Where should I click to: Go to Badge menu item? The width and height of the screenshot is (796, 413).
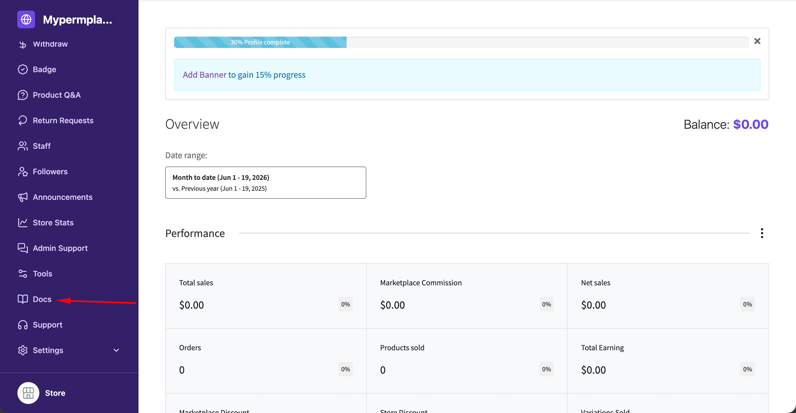pyautogui.click(x=45, y=69)
